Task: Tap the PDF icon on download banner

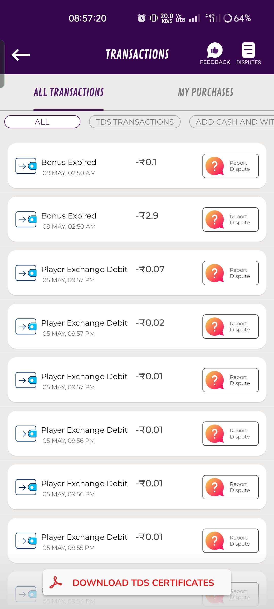Action: (56, 582)
